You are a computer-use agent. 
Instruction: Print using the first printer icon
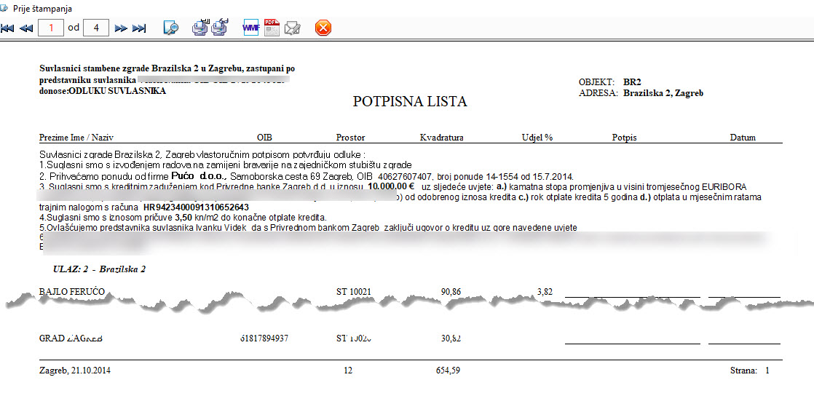pos(200,28)
